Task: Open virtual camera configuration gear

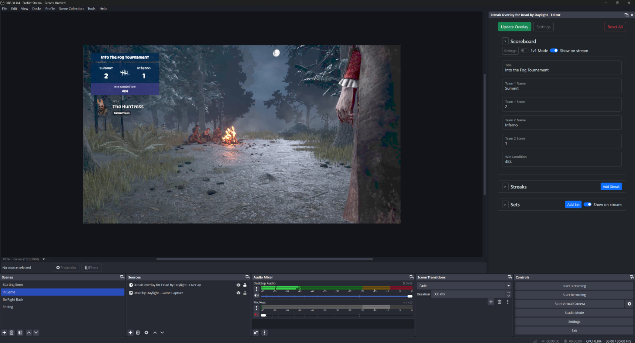Action: (x=629, y=304)
